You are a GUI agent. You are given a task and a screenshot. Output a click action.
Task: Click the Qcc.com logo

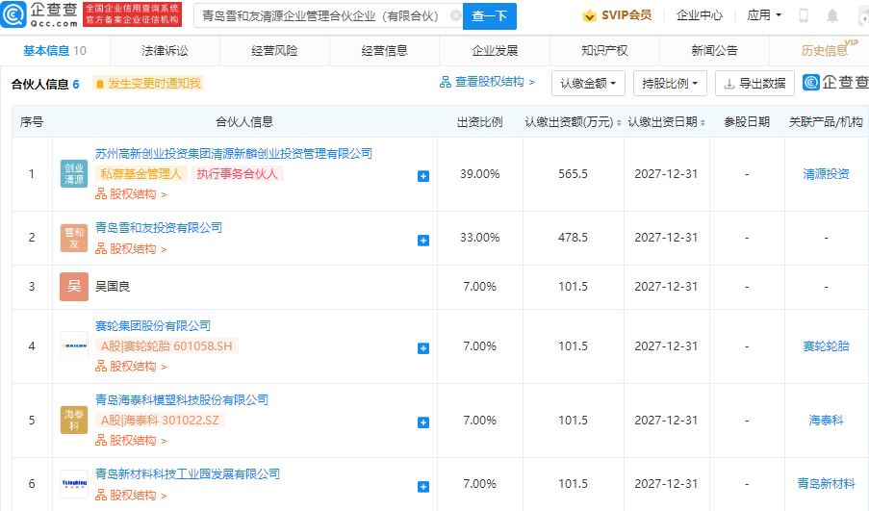[x=39, y=14]
